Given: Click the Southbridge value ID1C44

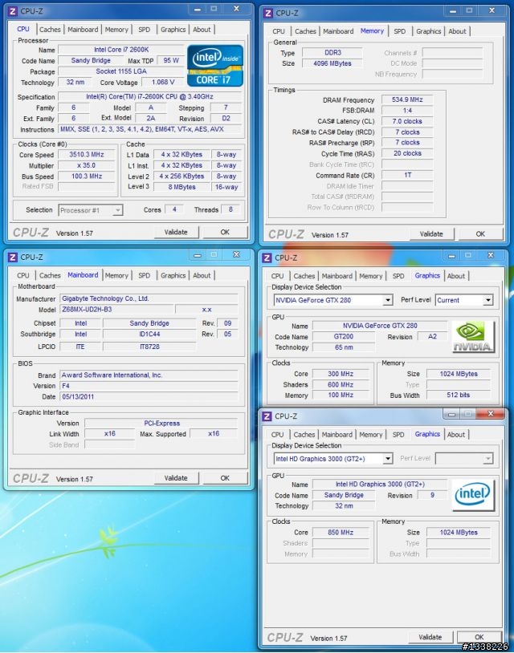Looking at the screenshot, I should pos(149,334).
